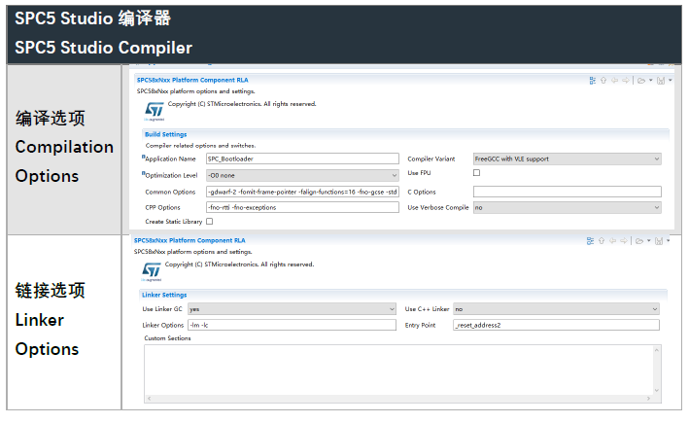Click the Custom Sections horizontal scrollbar right arrow
Viewport: 689px width, 423px height.
pyautogui.click(x=648, y=399)
